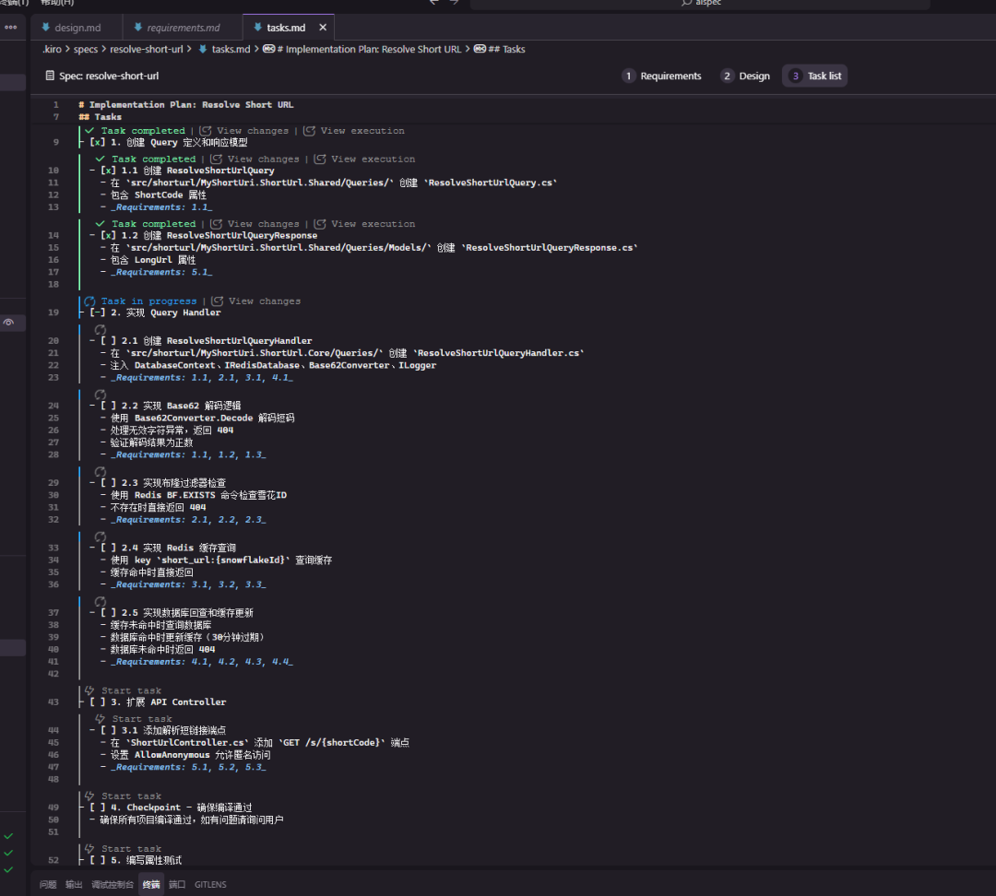Image resolution: width=996 pixels, height=896 pixels.
Task: Go to Task list spec step
Action: (x=815, y=76)
